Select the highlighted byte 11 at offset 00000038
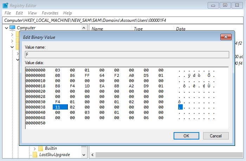Screen dimensions: 246x161 coord(60,107)
